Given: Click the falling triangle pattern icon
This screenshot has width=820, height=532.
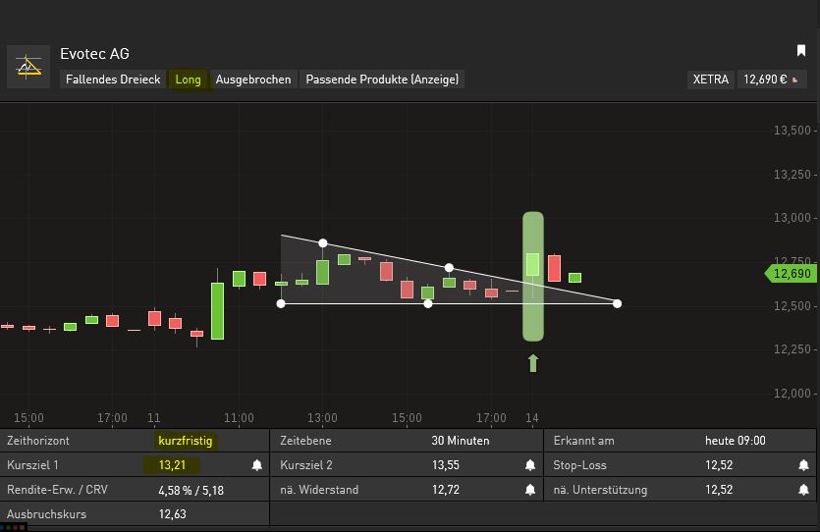Looking at the screenshot, I should [x=28, y=67].
